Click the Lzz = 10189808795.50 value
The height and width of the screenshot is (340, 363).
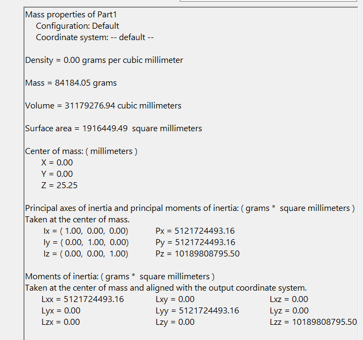point(313,322)
